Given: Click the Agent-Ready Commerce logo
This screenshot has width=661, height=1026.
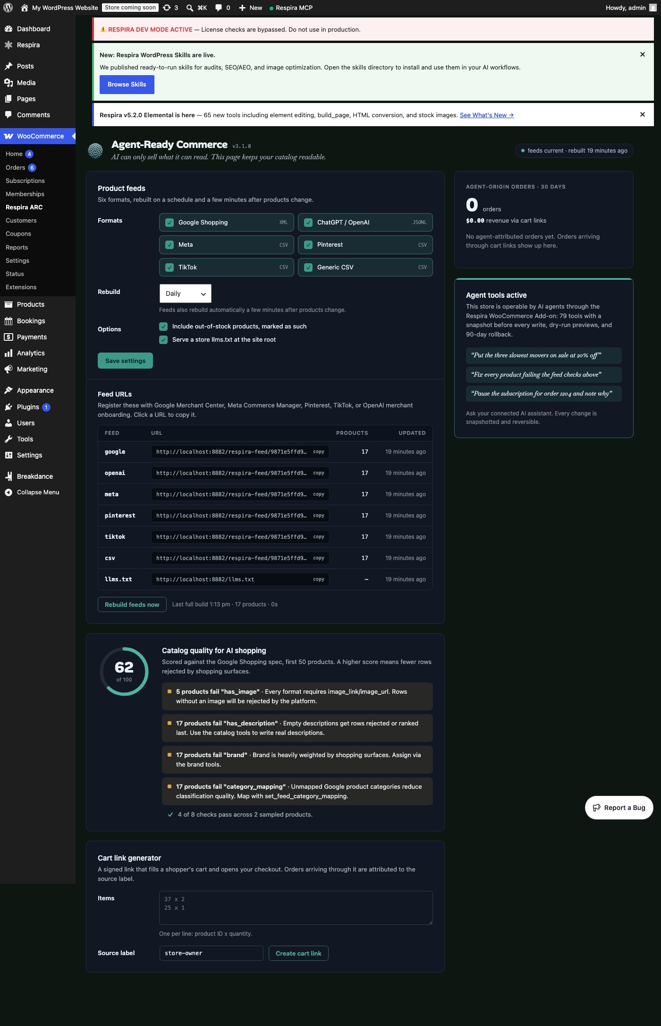Looking at the screenshot, I should [95, 150].
